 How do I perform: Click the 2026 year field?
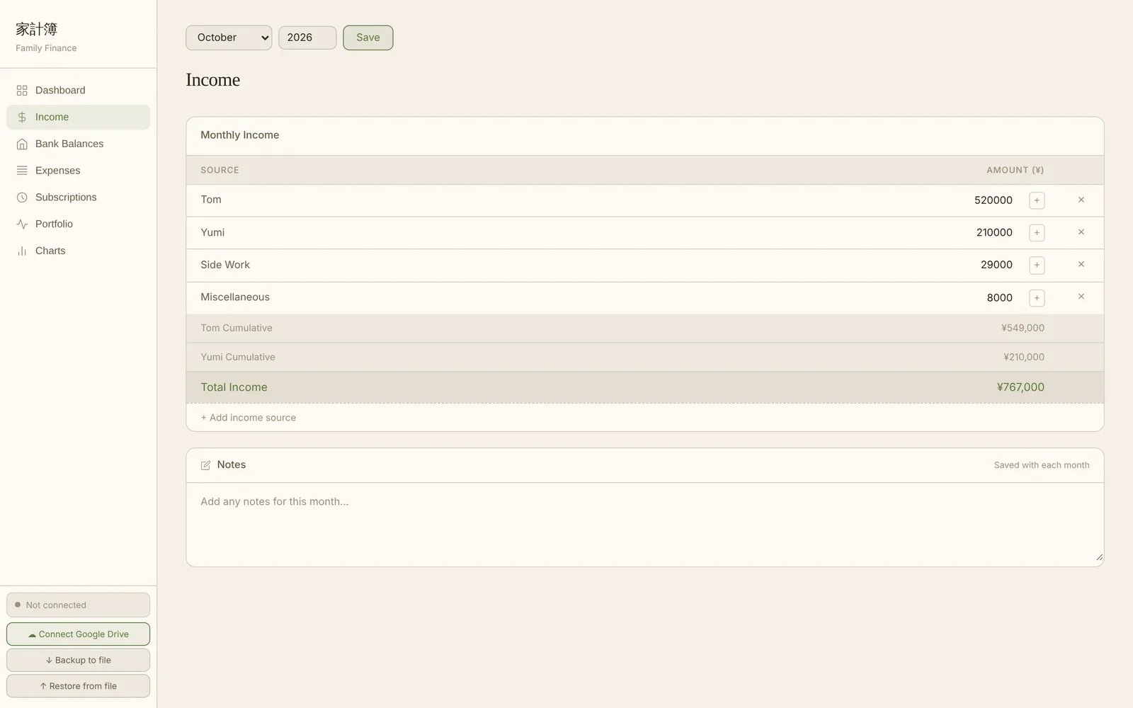coord(307,38)
